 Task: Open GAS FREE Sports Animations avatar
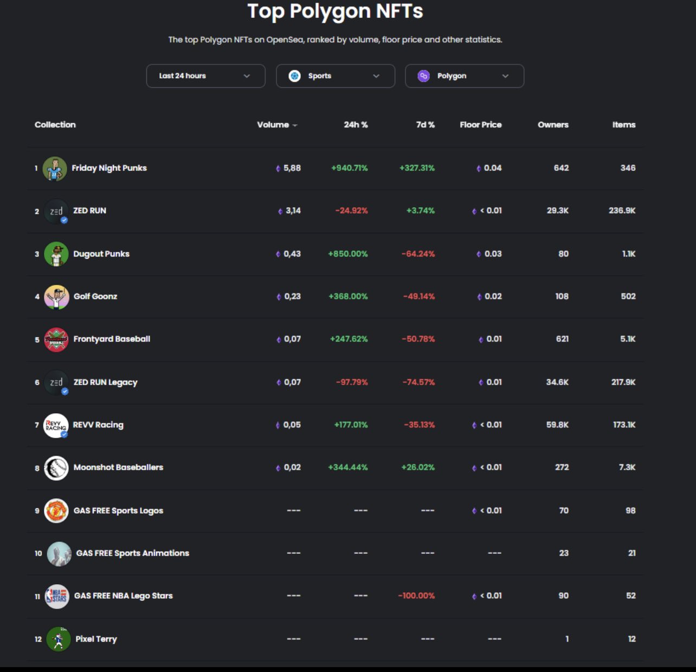(59, 554)
